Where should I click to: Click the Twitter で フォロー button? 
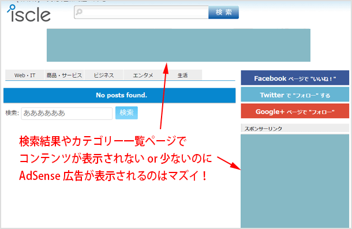point(295,95)
